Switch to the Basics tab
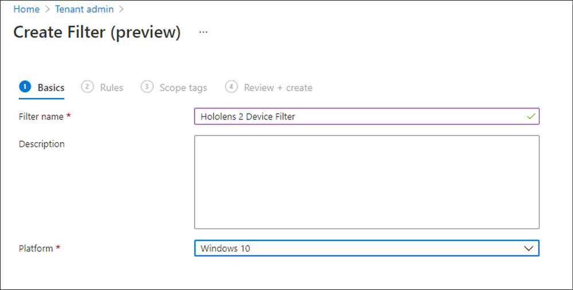This screenshot has width=573, height=290. click(x=41, y=88)
